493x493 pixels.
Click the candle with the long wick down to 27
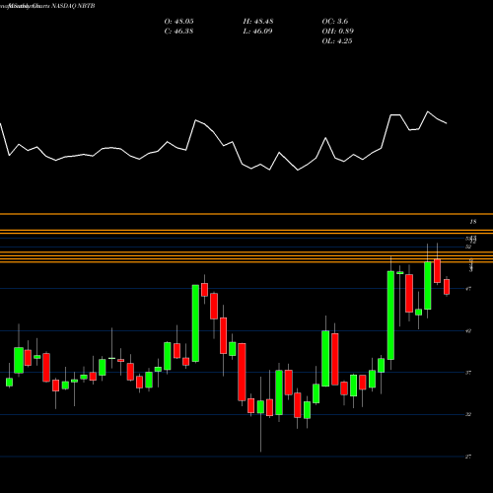260,406
